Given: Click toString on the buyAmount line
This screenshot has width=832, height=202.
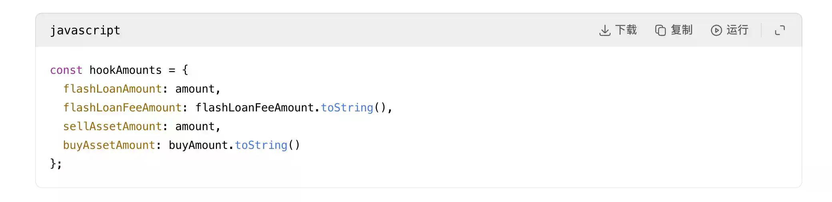Looking at the screenshot, I should [261, 145].
